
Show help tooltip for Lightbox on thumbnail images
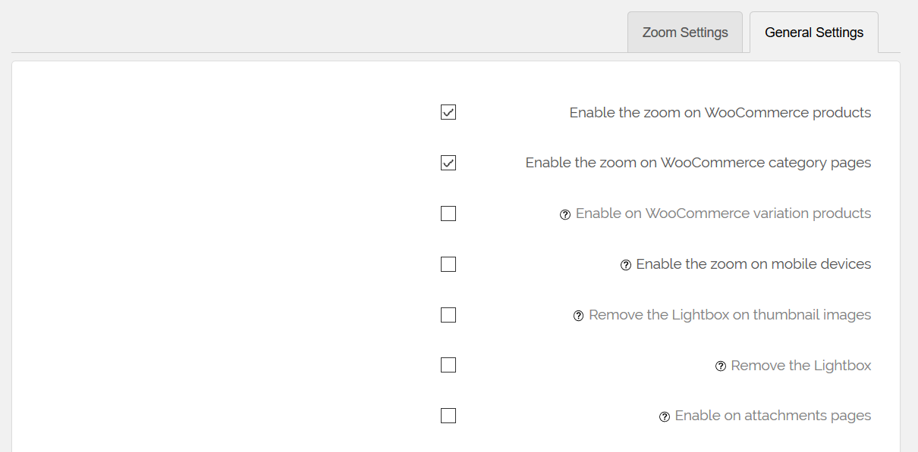[579, 316]
